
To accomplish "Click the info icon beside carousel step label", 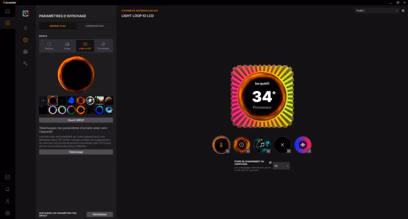I will [270, 162].
